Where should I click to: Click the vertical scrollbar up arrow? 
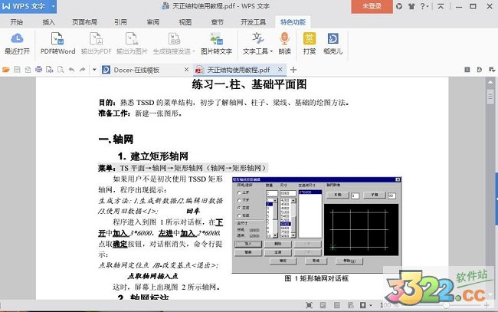[x=490, y=82]
